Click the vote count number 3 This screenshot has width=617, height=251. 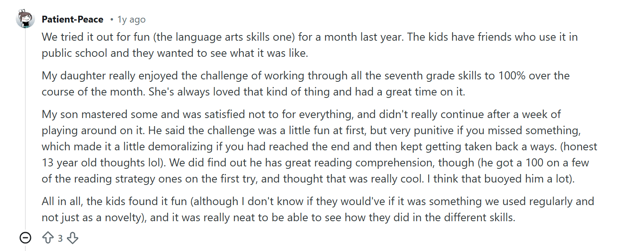point(60,238)
